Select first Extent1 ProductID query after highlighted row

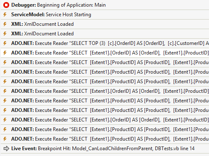(105, 62)
